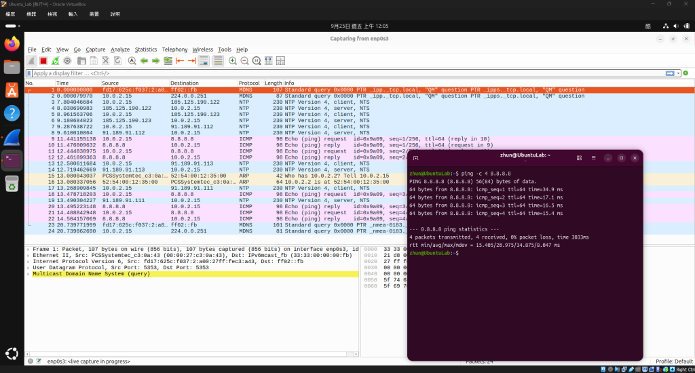Click zoom in magnifier with plus
The width and height of the screenshot is (695, 373).
233,60
